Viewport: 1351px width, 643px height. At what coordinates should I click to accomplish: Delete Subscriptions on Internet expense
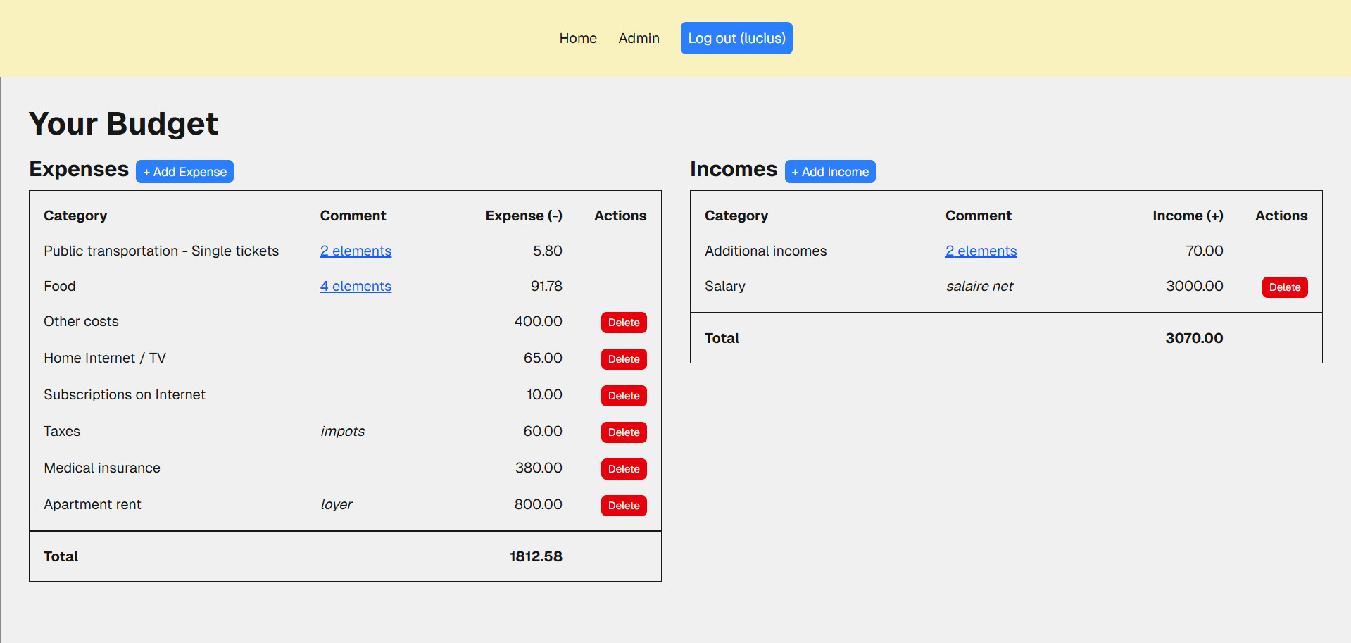[623, 396]
